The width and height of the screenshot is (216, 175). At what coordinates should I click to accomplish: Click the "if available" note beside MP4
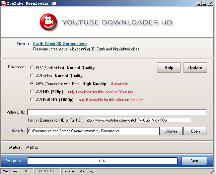click(x=119, y=84)
